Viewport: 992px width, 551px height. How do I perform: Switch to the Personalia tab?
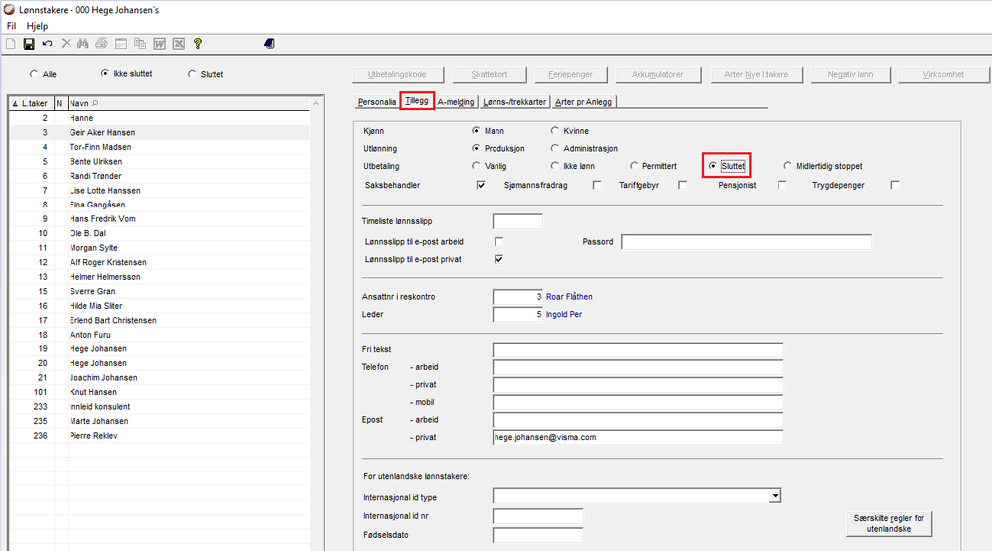[377, 101]
